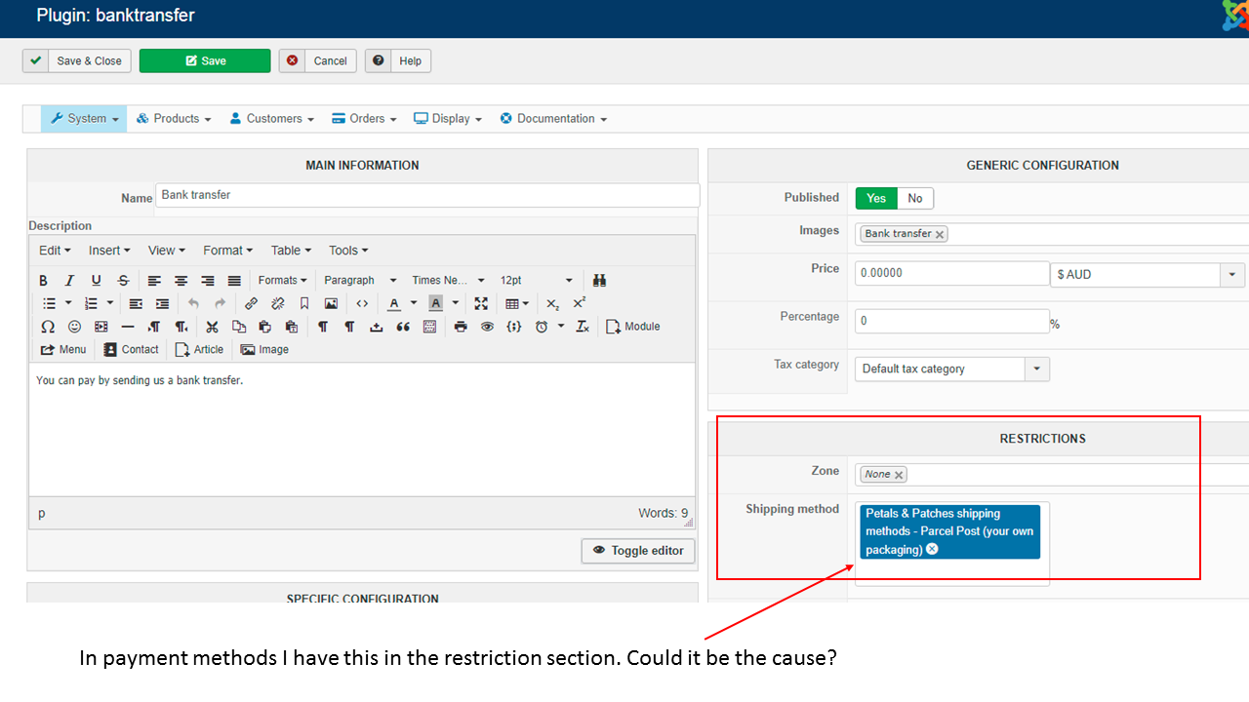Set Published to Yes
The width and height of the screenshot is (1249, 702).
click(876, 199)
